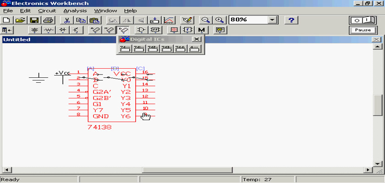Viewport: 385px width, 183px height.
Task: Open the flip-flop Digital parts bin
Action: click(155, 30)
